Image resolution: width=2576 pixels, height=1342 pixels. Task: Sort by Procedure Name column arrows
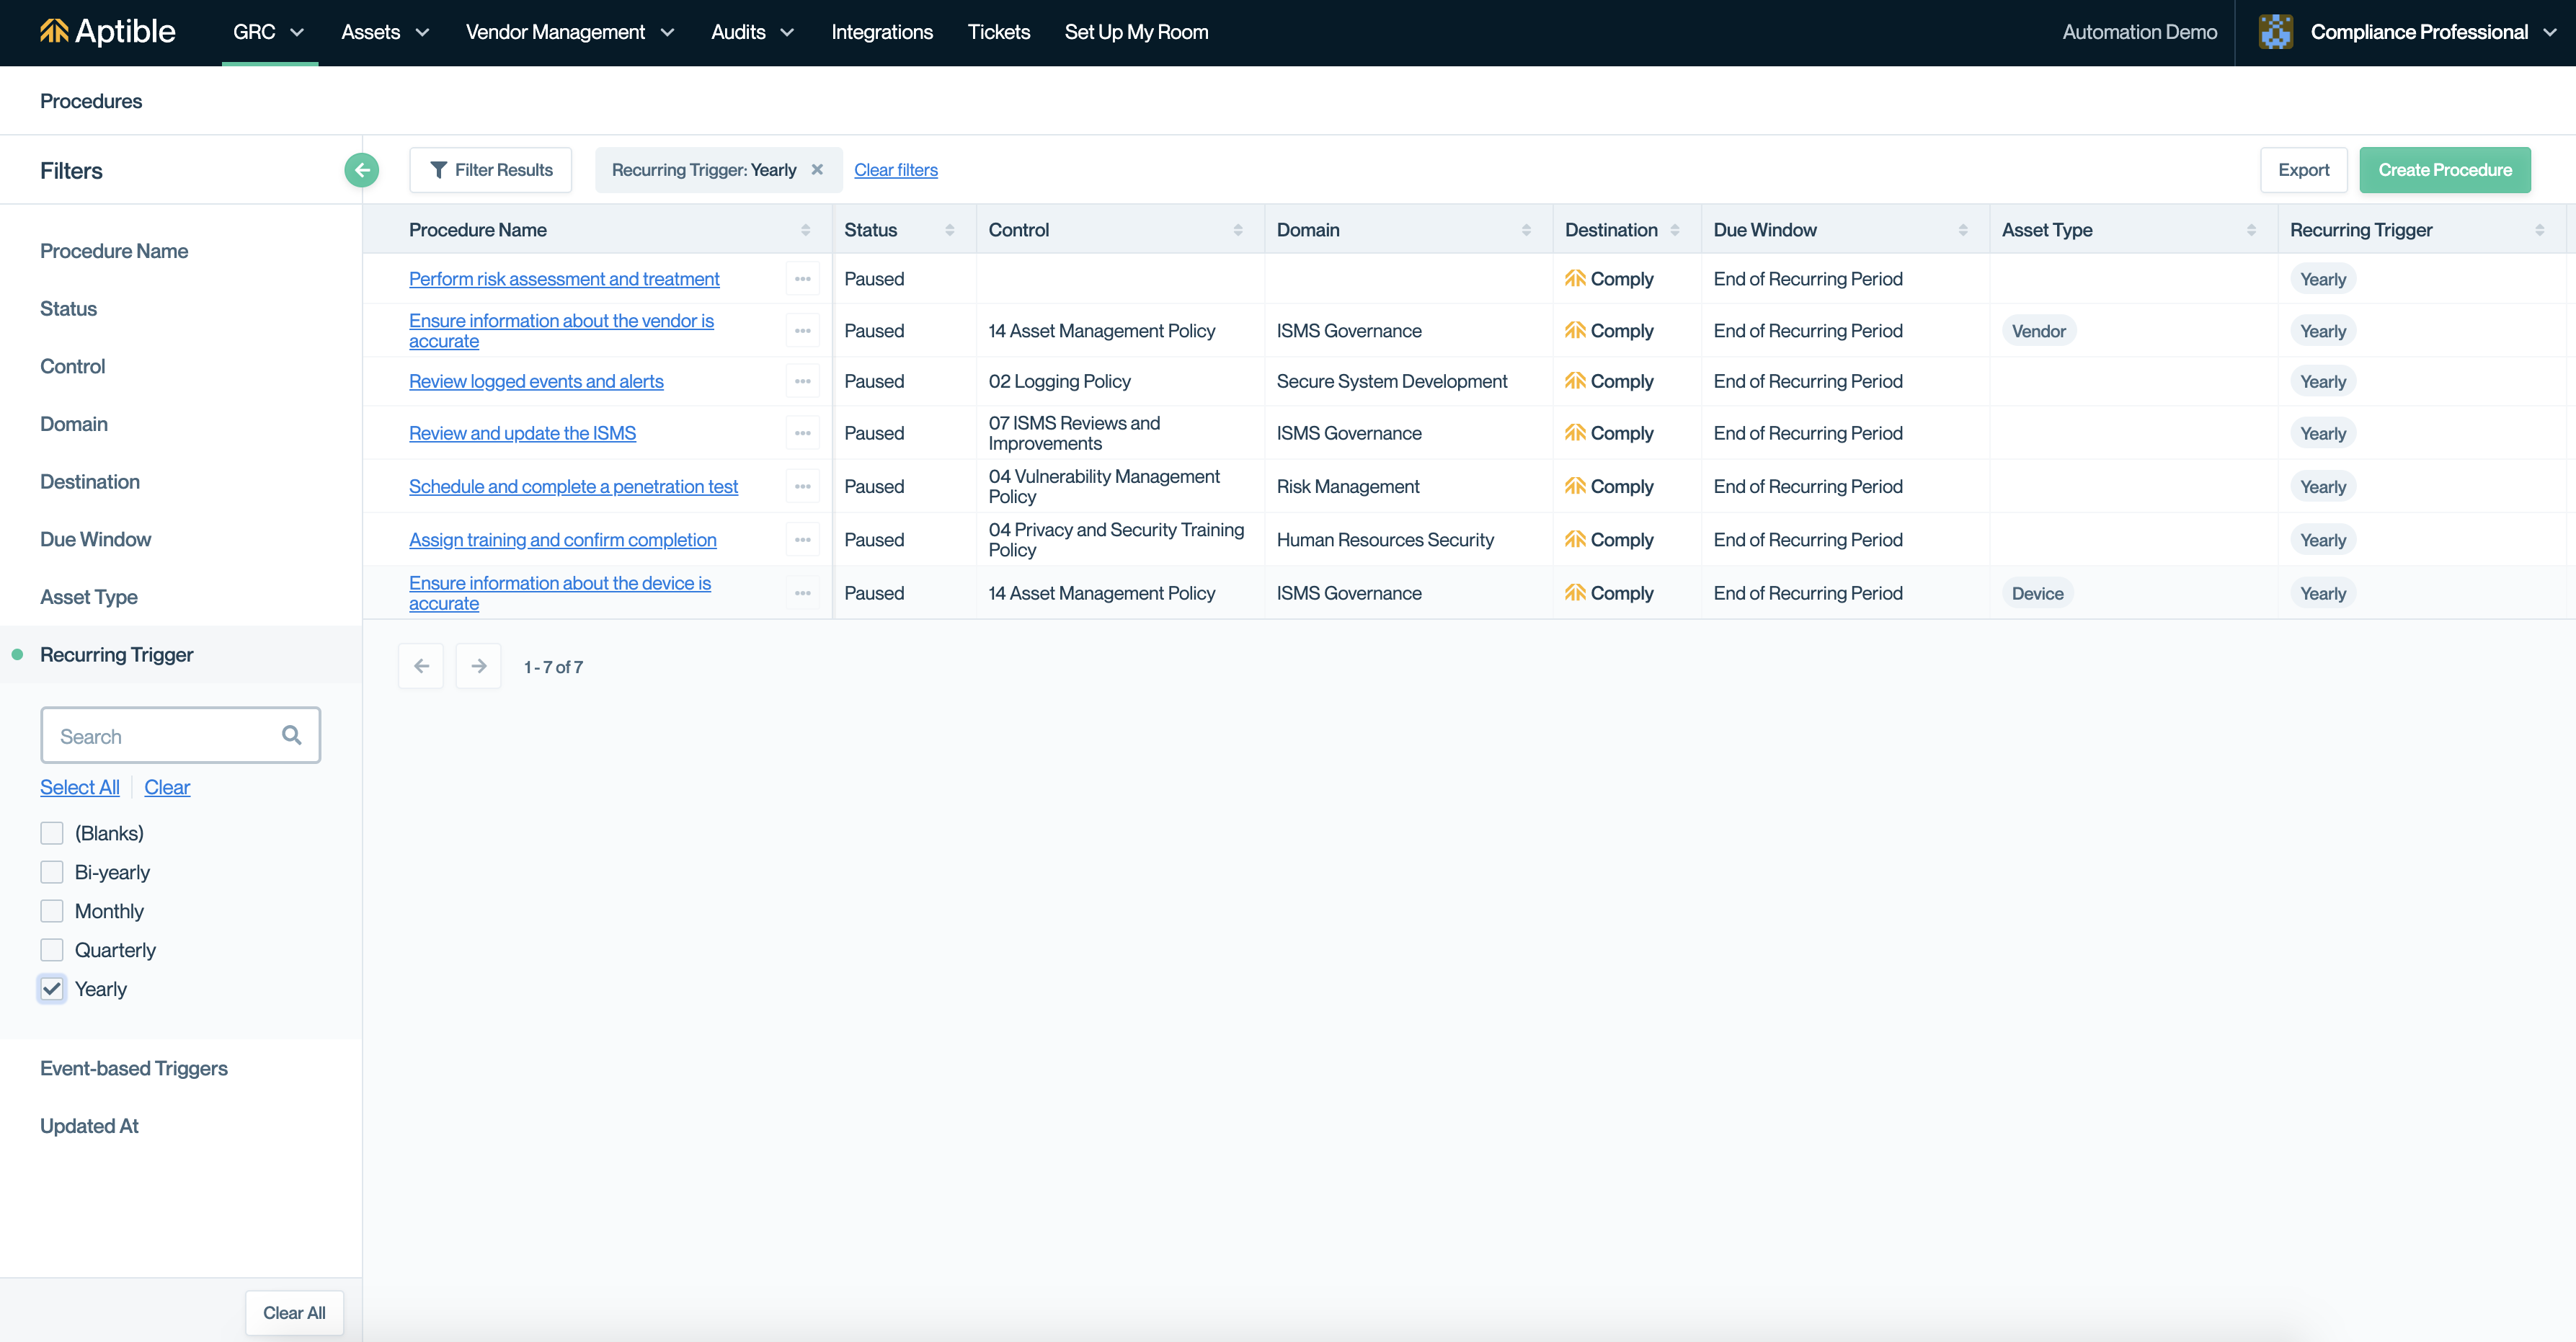click(805, 230)
